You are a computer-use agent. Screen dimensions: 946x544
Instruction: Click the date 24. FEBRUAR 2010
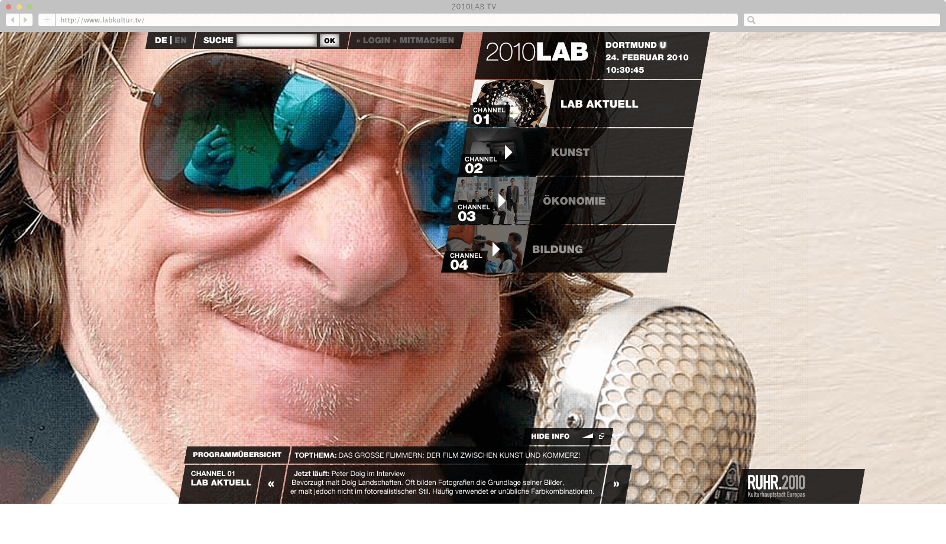(647, 57)
